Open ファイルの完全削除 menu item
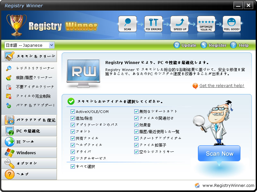The image size is (257, 192). 33,96
